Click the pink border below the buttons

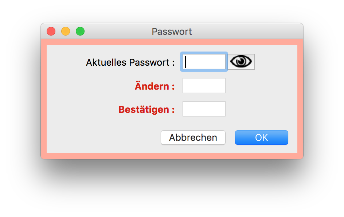pos(172,156)
